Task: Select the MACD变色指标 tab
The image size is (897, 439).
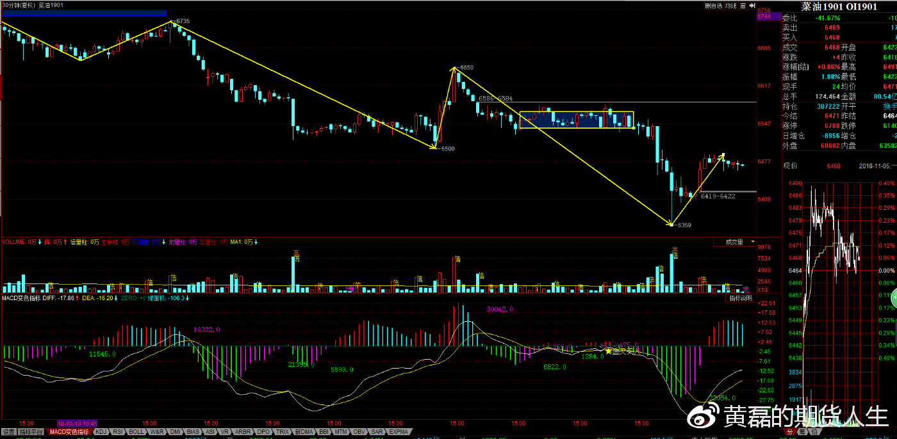Action: click(x=70, y=432)
